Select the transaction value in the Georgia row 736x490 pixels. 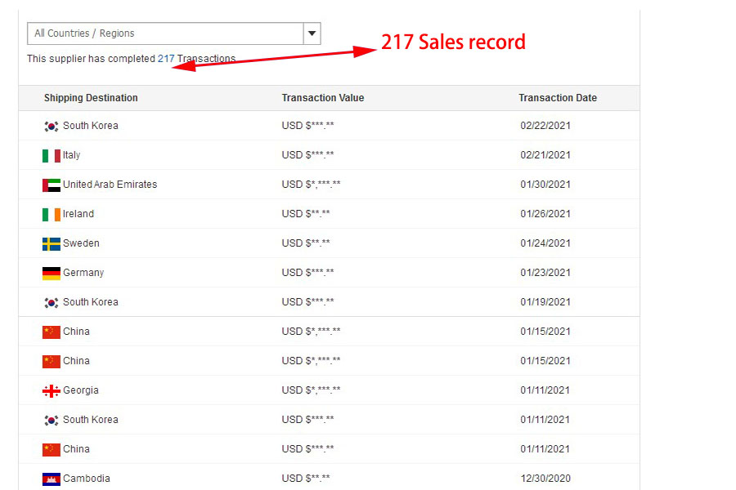(311, 390)
